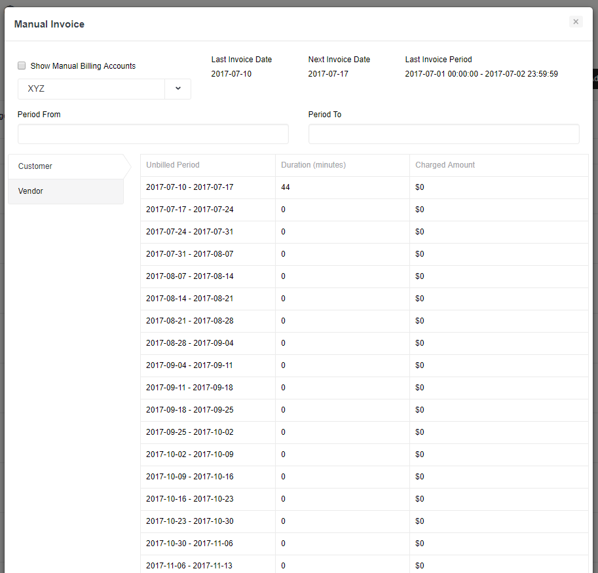Select the 2017-11-06 - 2017-11-13 period row

[190, 565]
